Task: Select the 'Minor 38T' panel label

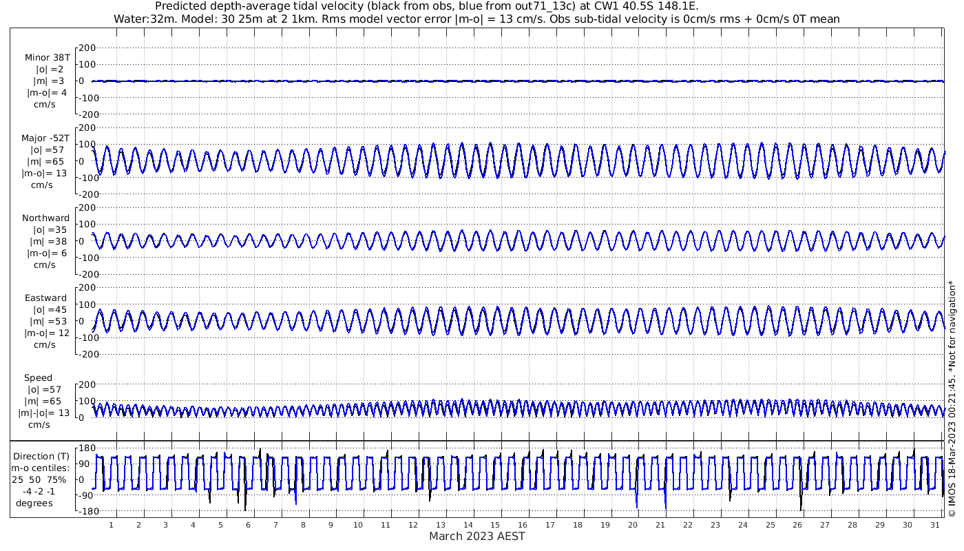Action: (47, 57)
